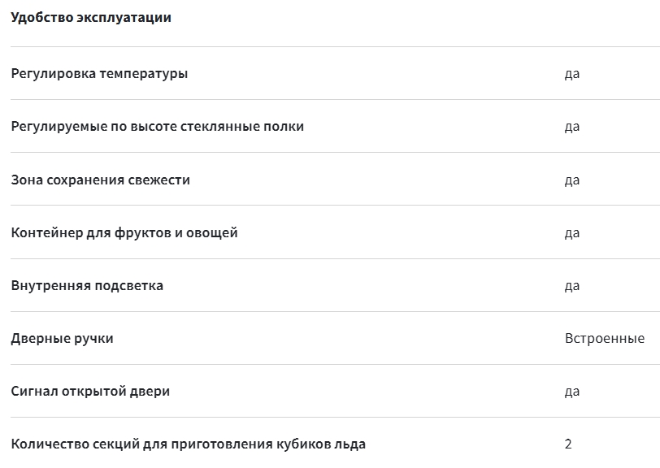660x468 pixels.
Task: Click the word 'температуры' in first row
Action: [x=144, y=74]
